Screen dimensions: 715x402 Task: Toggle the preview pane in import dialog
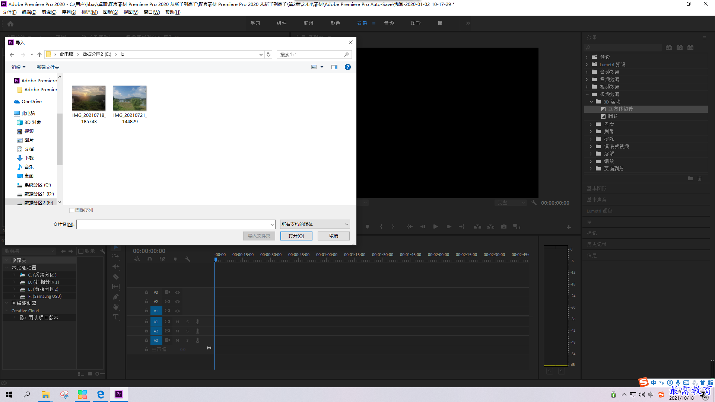pyautogui.click(x=334, y=67)
